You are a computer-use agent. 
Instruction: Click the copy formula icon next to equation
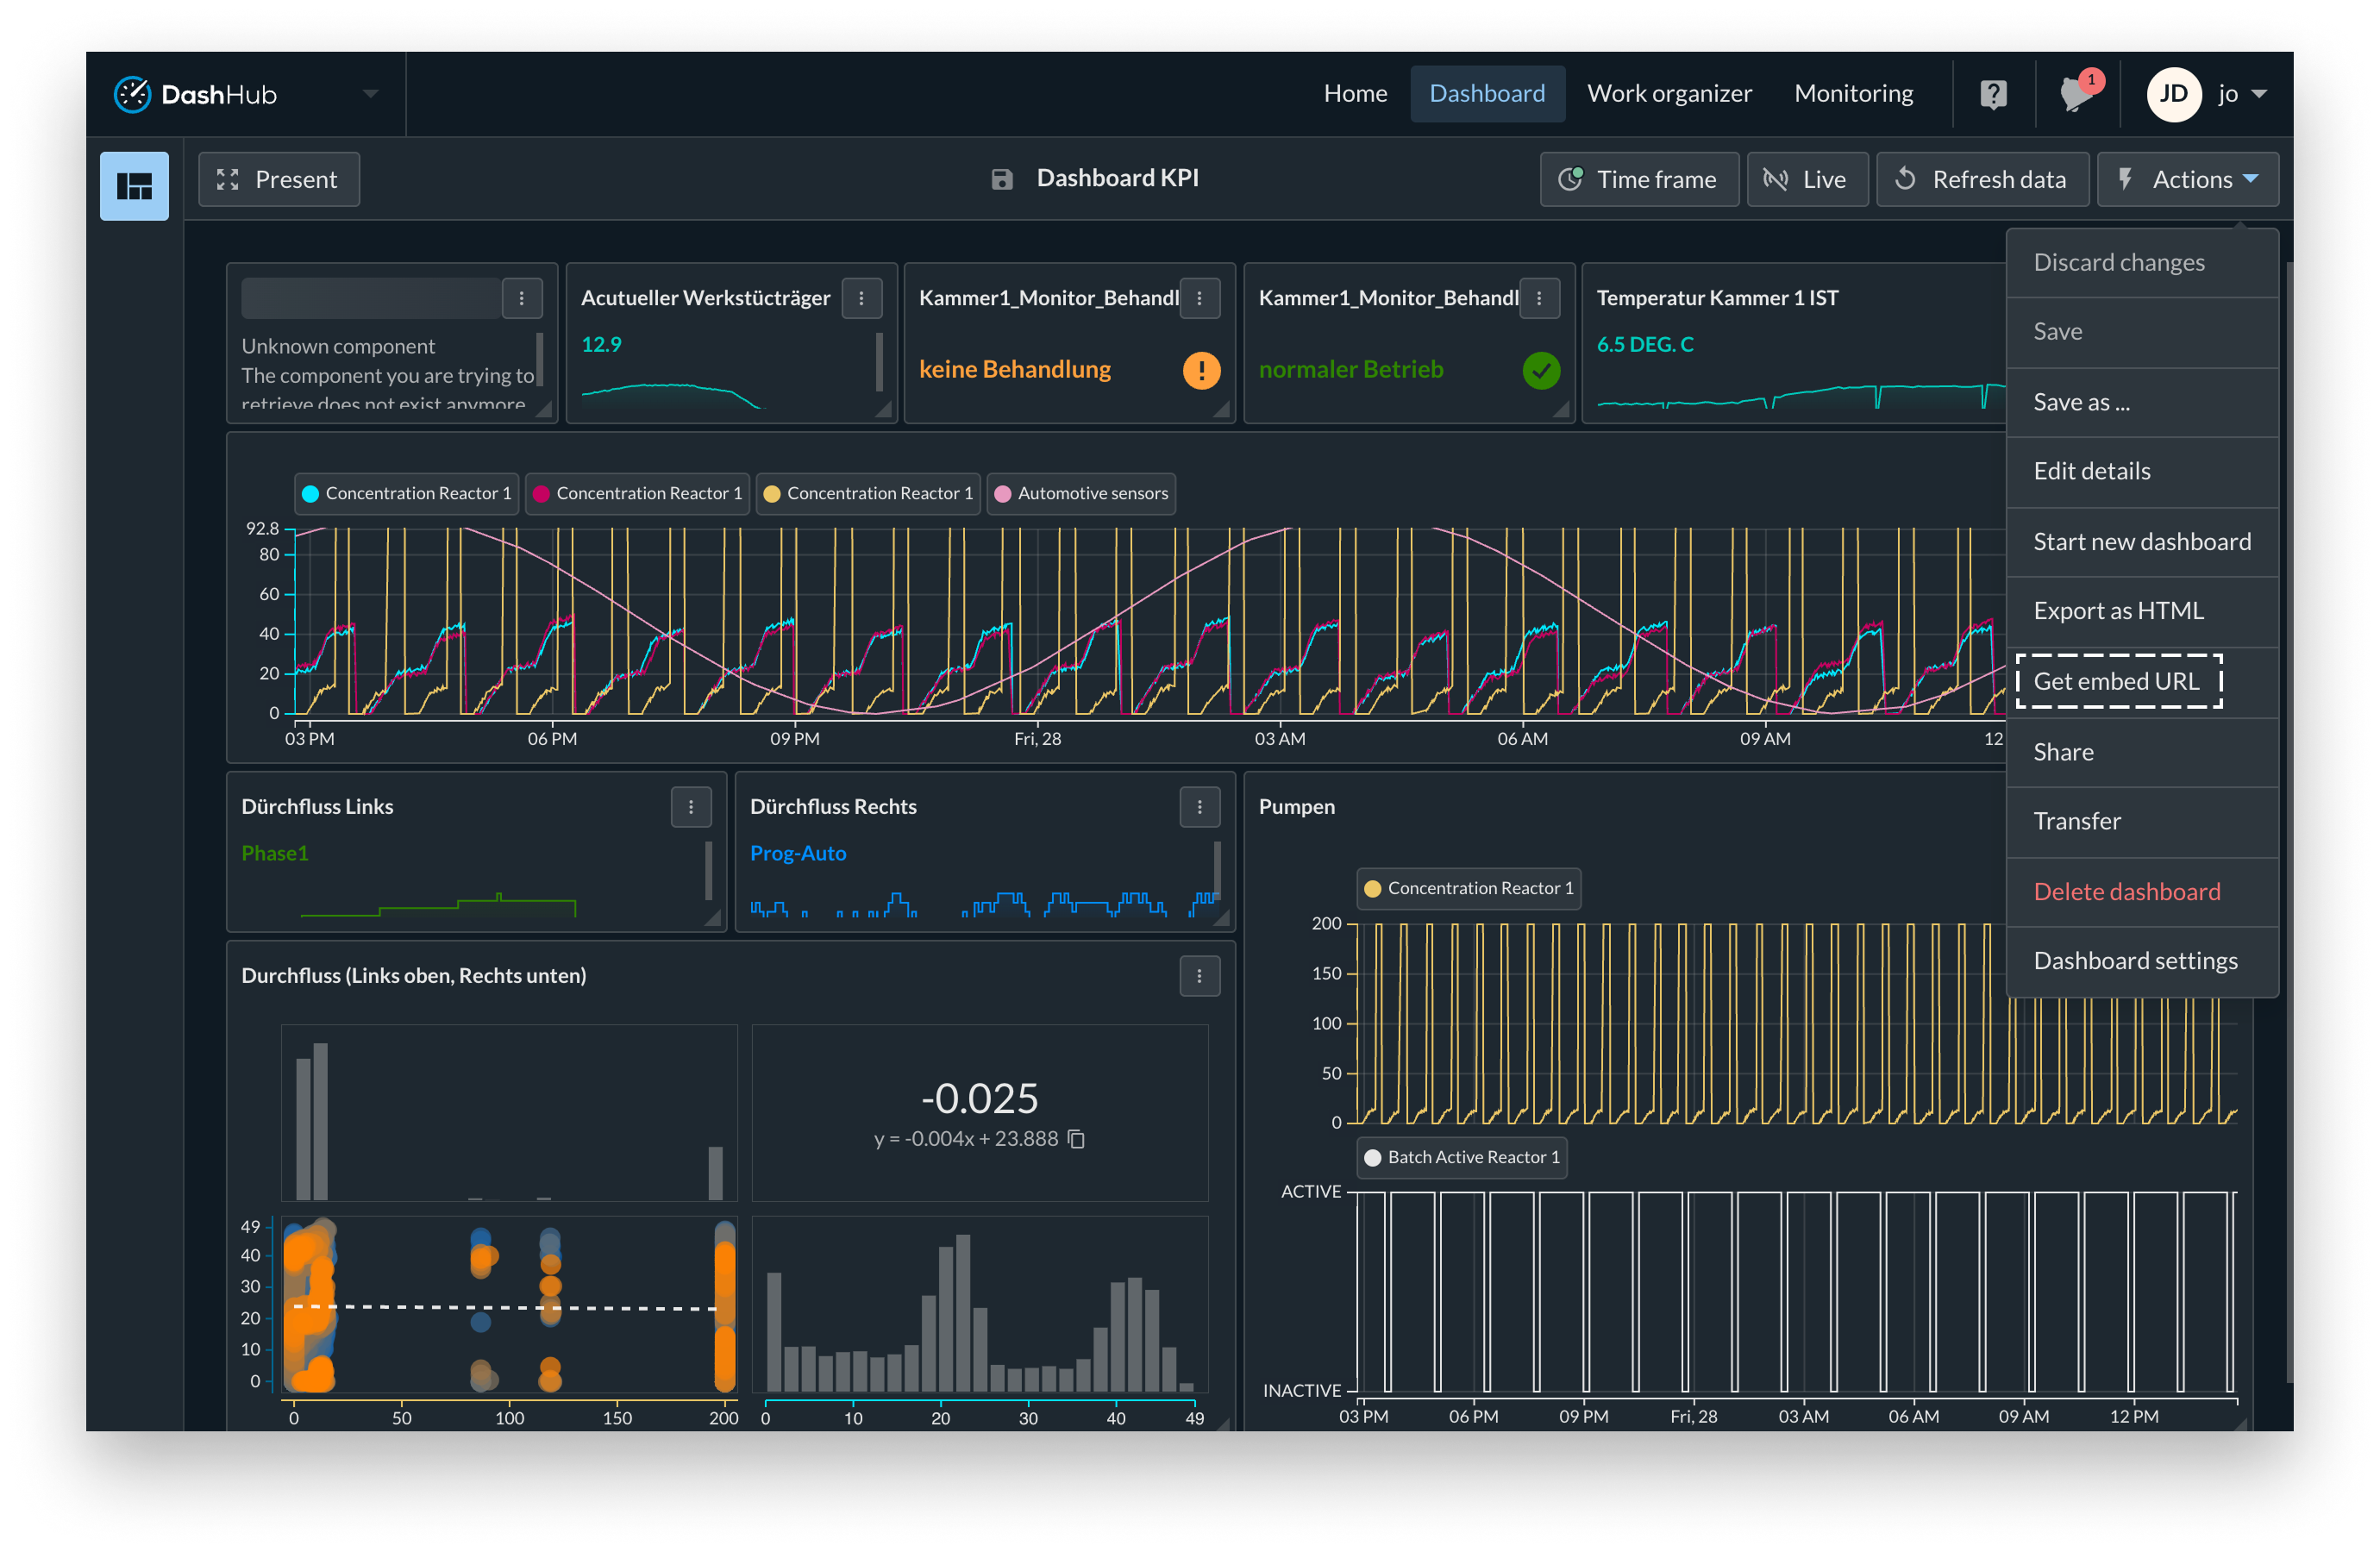pos(1077,1139)
